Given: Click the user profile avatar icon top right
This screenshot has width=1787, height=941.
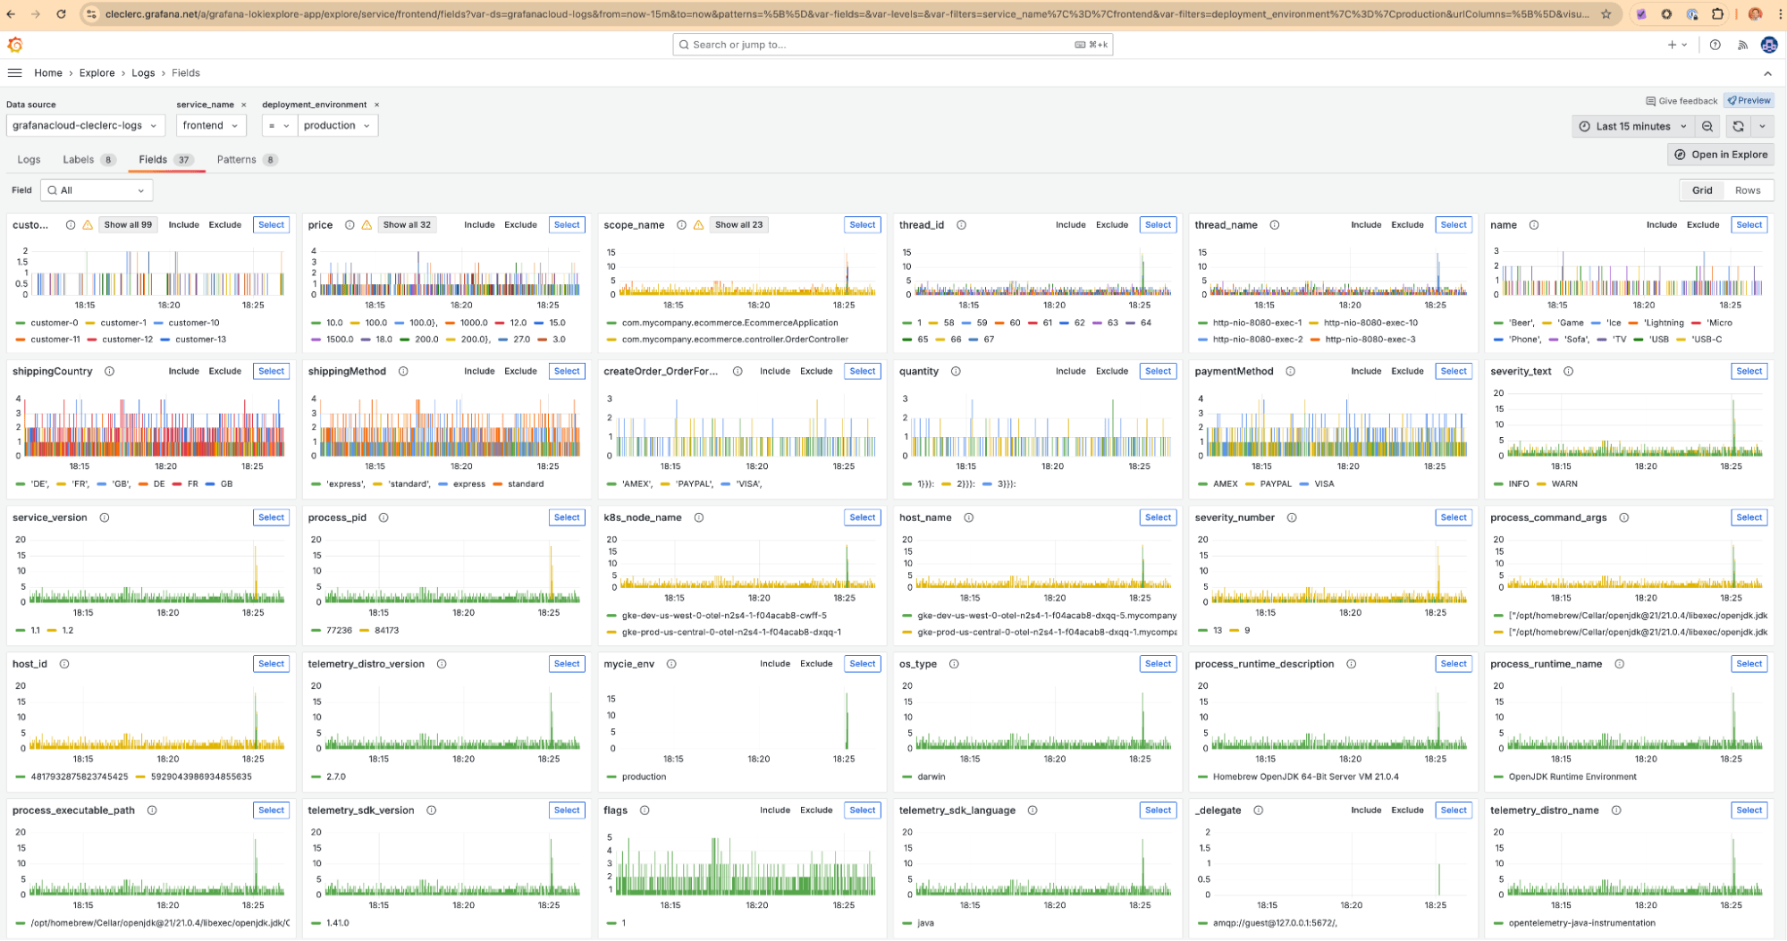Looking at the screenshot, I should click(x=1767, y=44).
